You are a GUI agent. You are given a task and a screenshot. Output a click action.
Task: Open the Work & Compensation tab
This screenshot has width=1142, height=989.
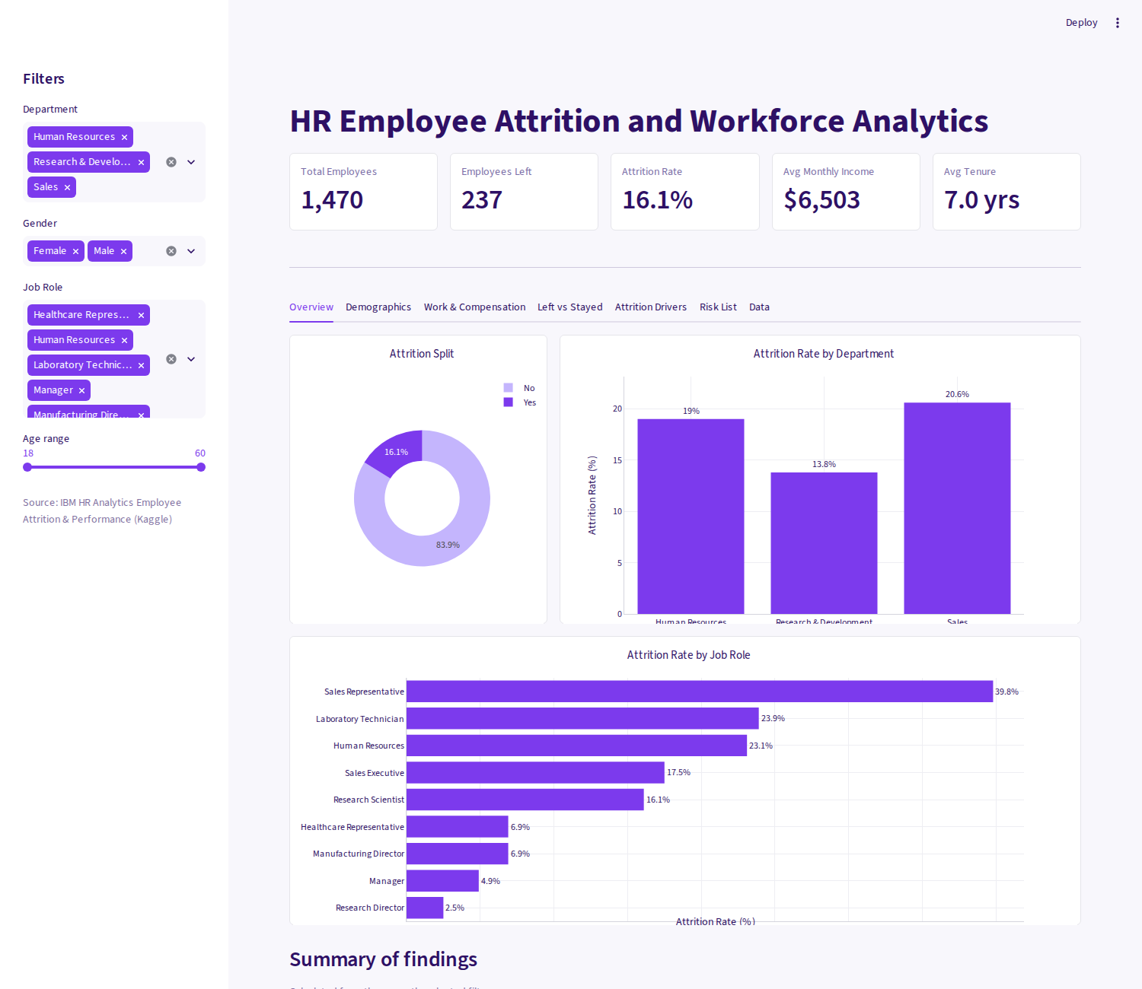coord(474,307)
